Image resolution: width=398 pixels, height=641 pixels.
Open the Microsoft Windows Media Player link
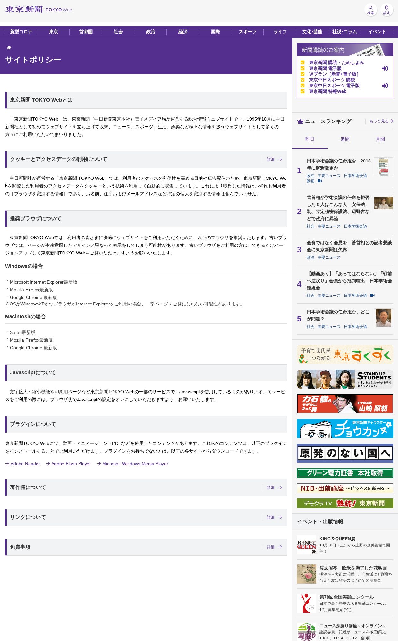point(133,464)
